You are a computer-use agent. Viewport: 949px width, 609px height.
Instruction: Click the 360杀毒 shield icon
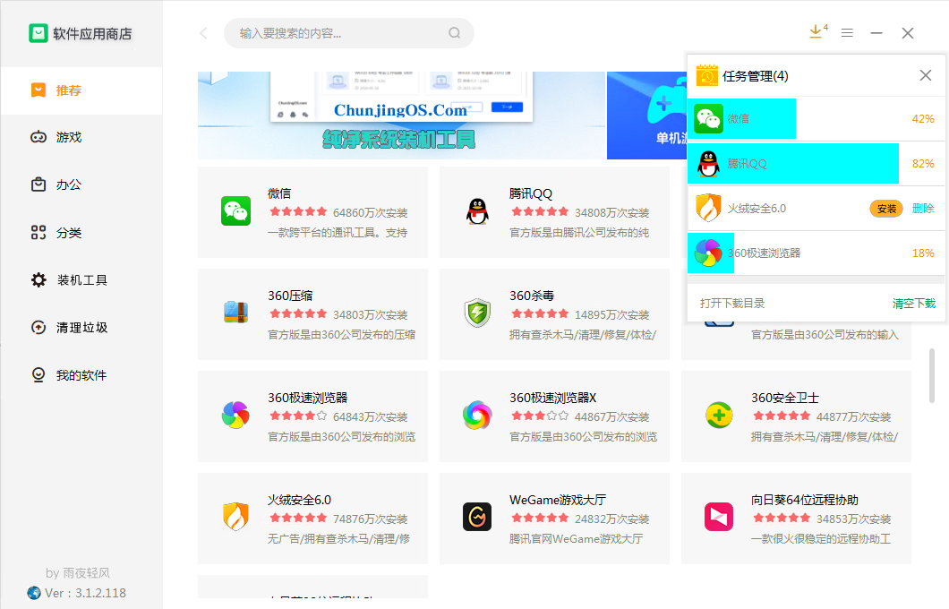tap(477, 313)
